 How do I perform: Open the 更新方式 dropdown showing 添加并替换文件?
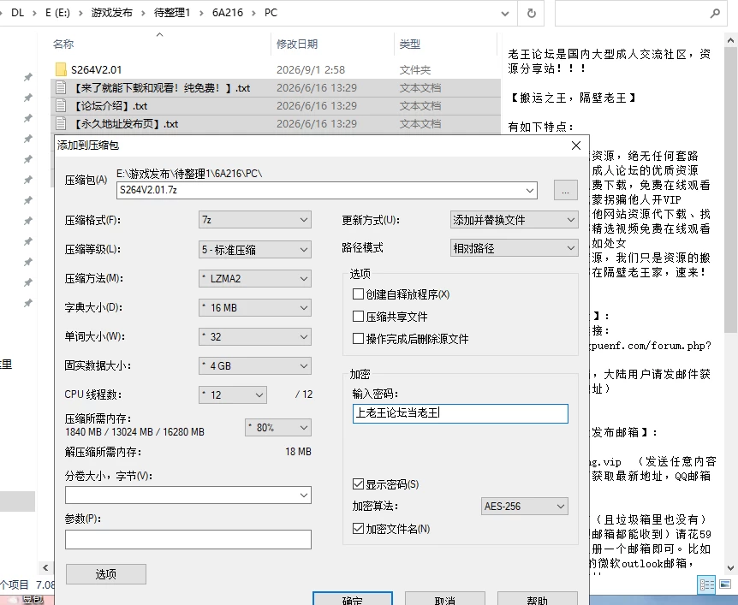[514, 220]
